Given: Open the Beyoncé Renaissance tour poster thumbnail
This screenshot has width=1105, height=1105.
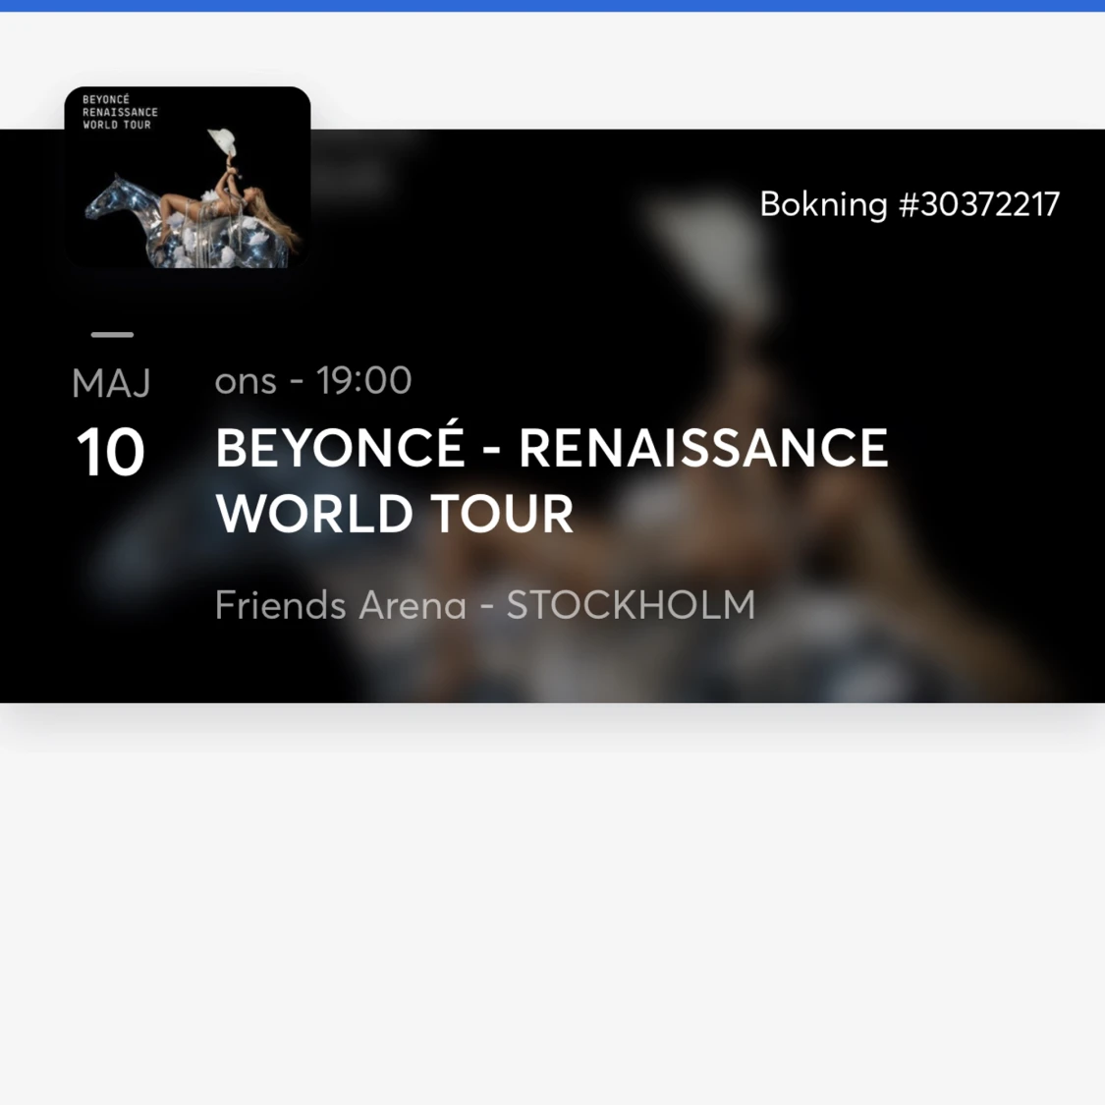Looking at the screenshot, I should pyautogui.click(x=188, y=178).
